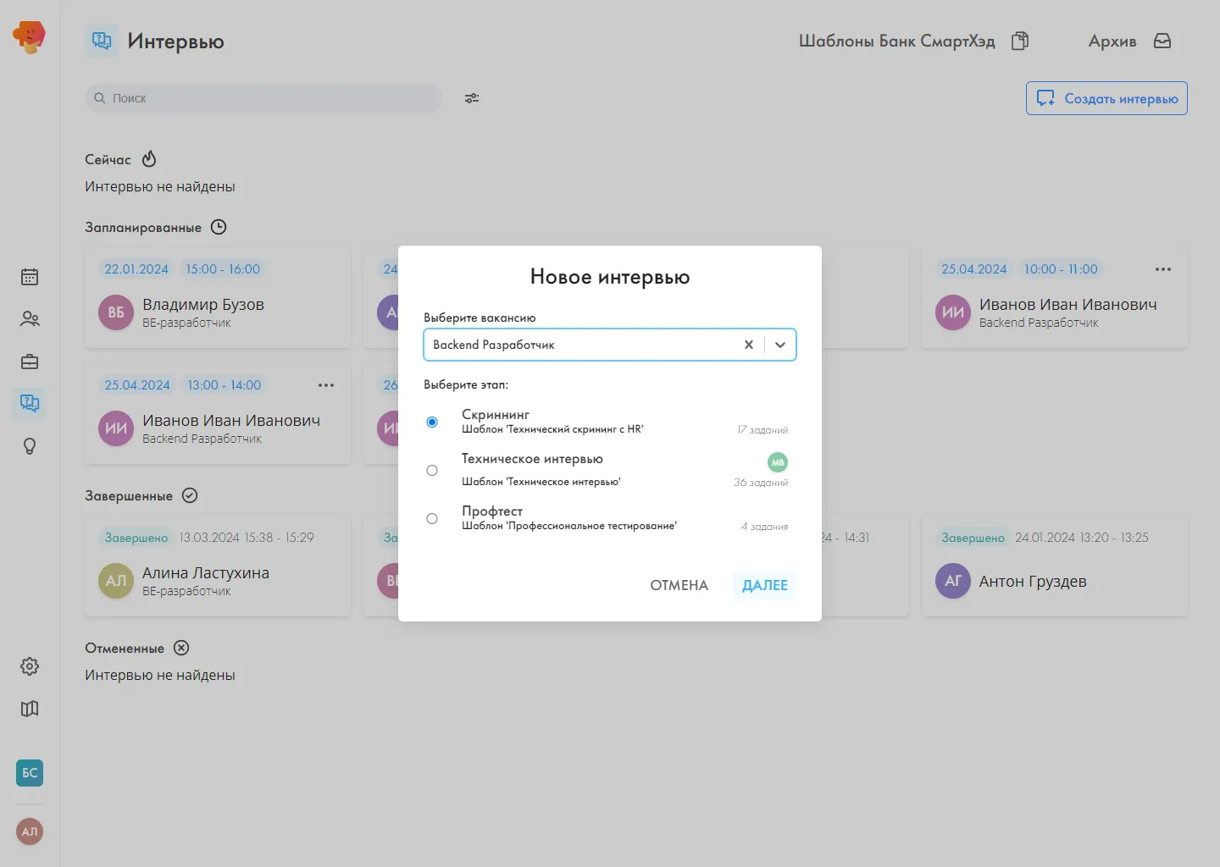Image resolution: width=1220 pixels, height=867 pixels.
Task: Click the Запланированные section heading
Action: pyautogui.click(x=143, y=227)
